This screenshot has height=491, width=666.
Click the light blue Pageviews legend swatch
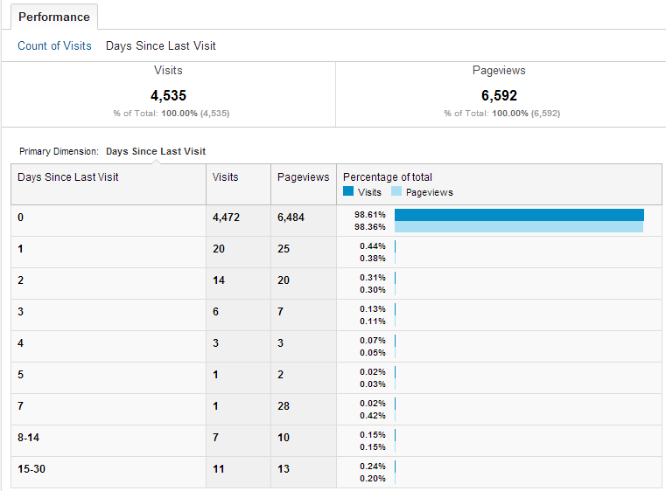(396, 191)
